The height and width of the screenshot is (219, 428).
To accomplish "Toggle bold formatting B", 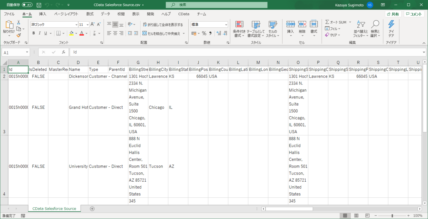I will pyautogui.click(x=34, y=33).
